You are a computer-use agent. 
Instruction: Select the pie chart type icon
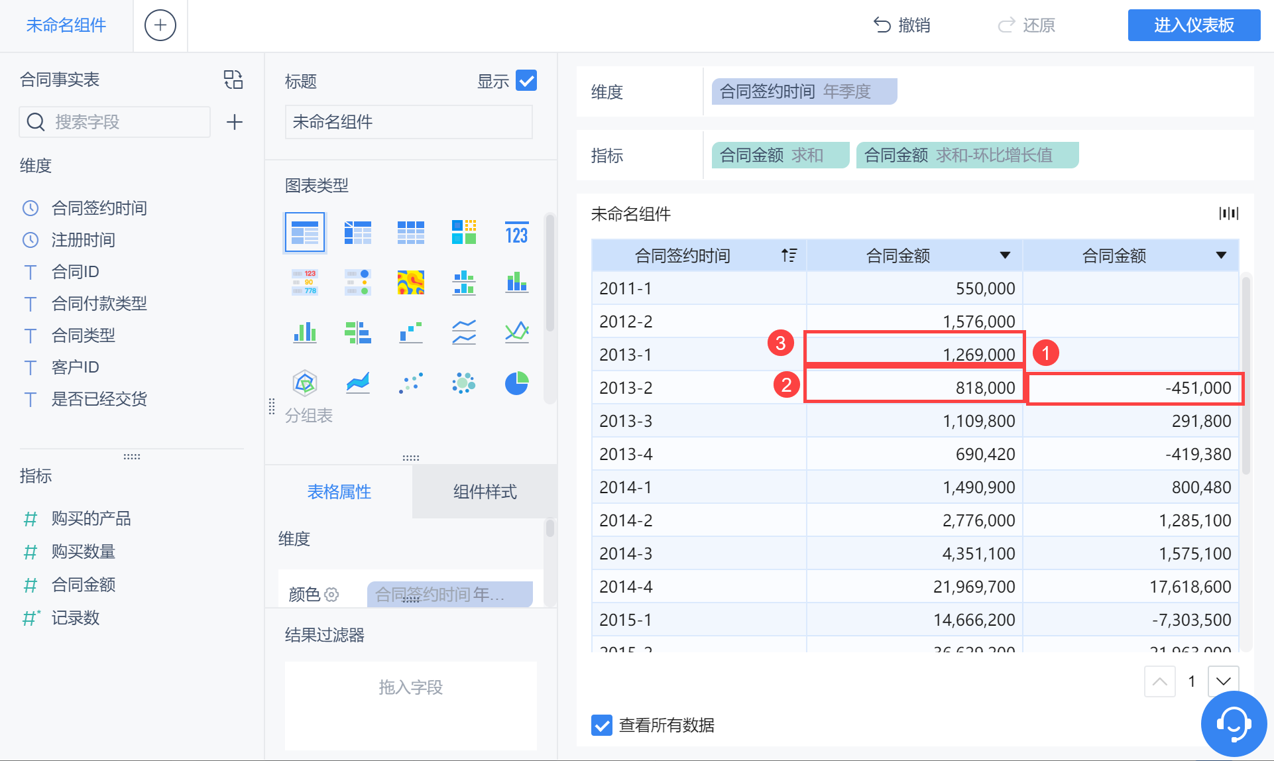click(x=516, y=383)
